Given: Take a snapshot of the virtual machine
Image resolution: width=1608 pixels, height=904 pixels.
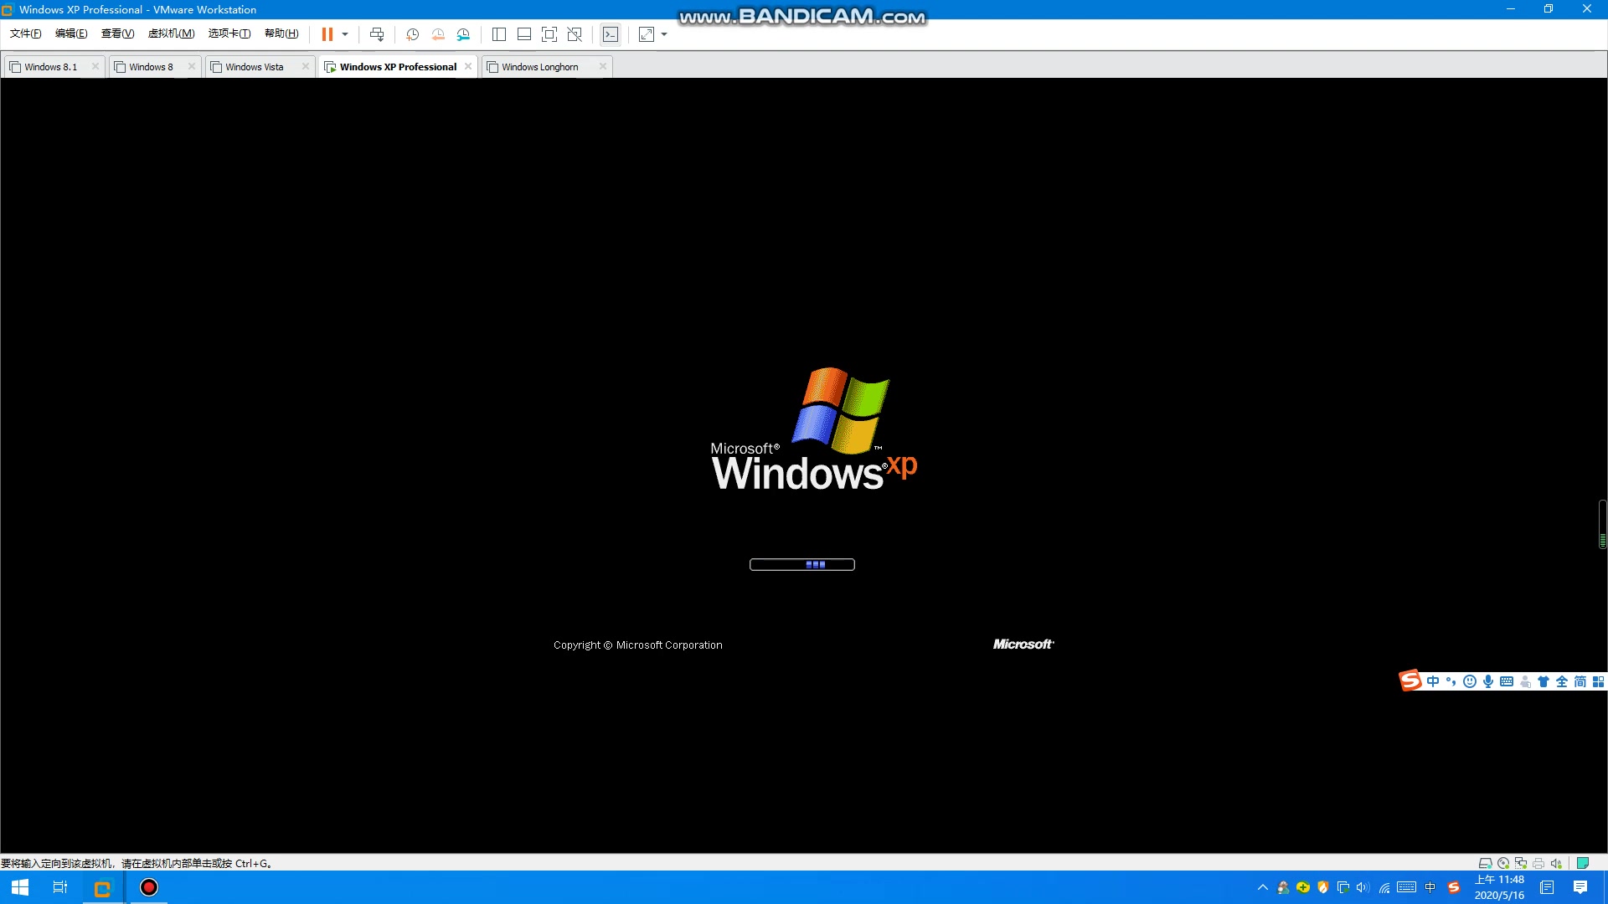Looking at the screenshot, I should pos(412,34).
